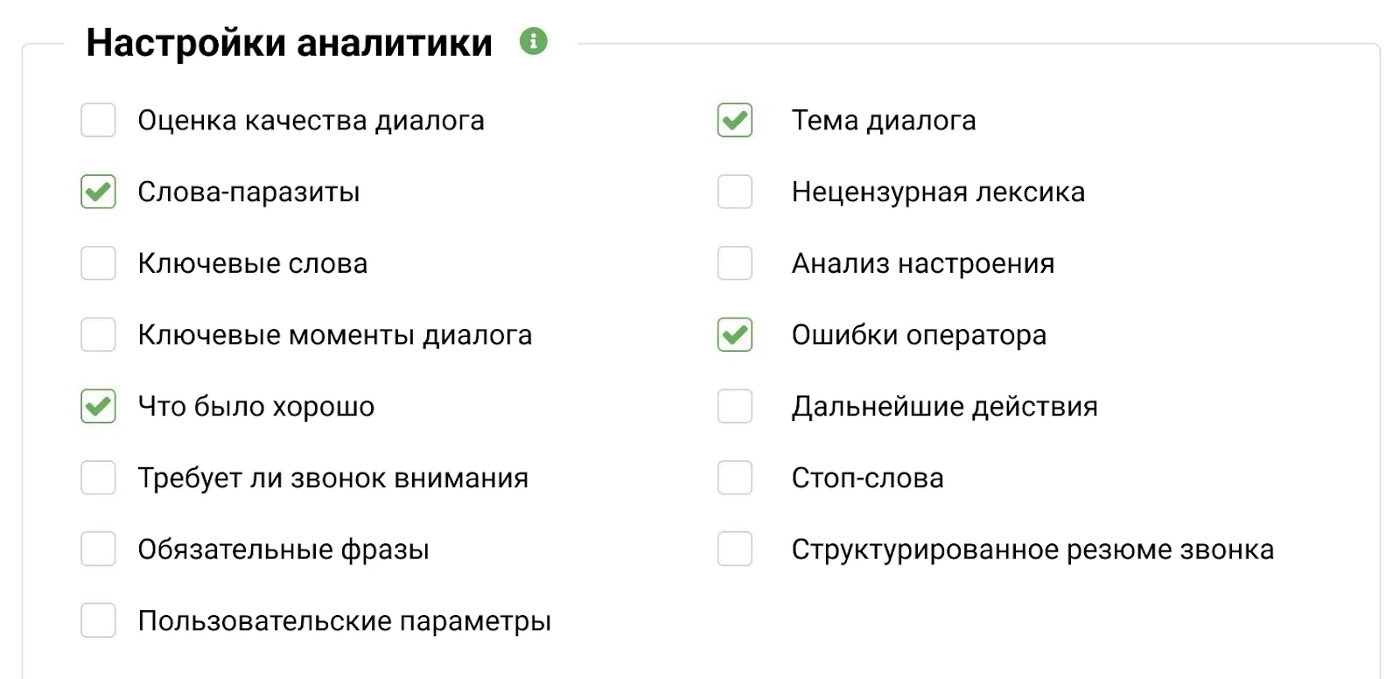Check the Анализ настроения option
Viewport: 1400px width, 679px height.
(735, 263)
